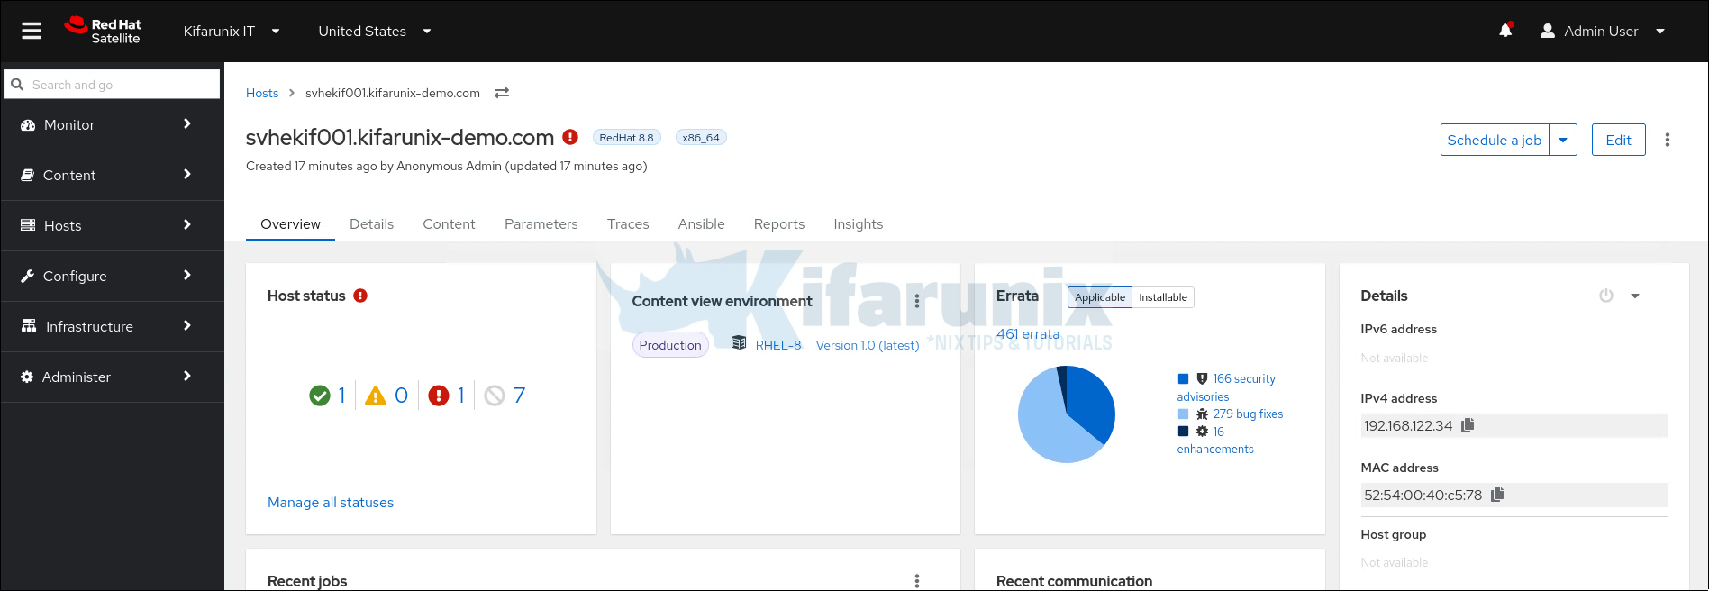Image resolution: width=1709 pixels, height=591 pixels.
Task: Click the Manage all statuses link
Action: tap(331, 503)
